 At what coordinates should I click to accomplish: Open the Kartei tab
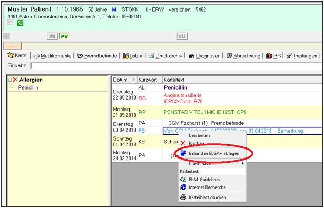coord(17,56)
